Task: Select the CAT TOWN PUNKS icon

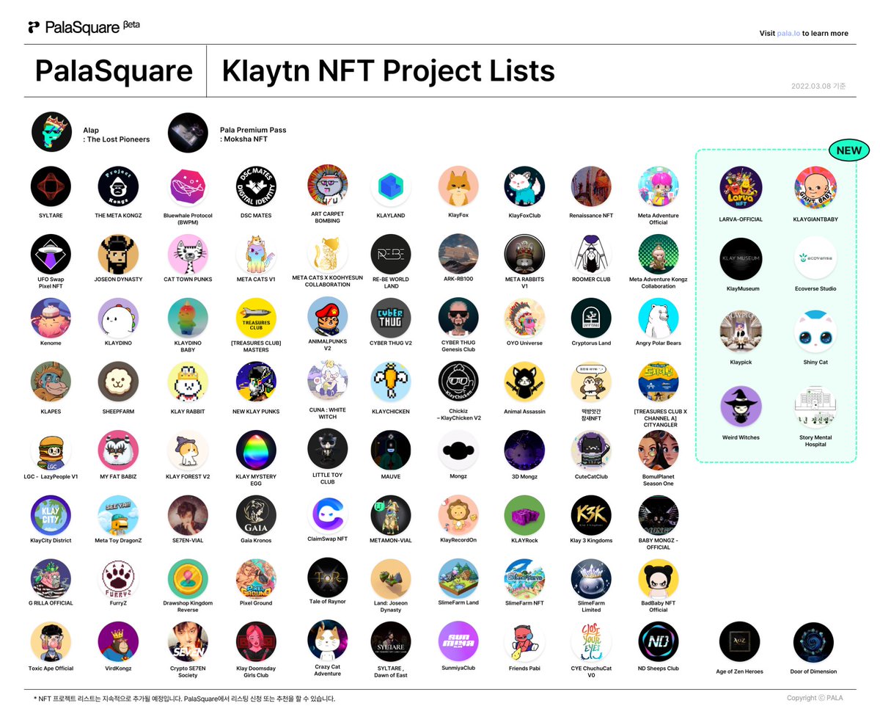Action: pos(188,255)
